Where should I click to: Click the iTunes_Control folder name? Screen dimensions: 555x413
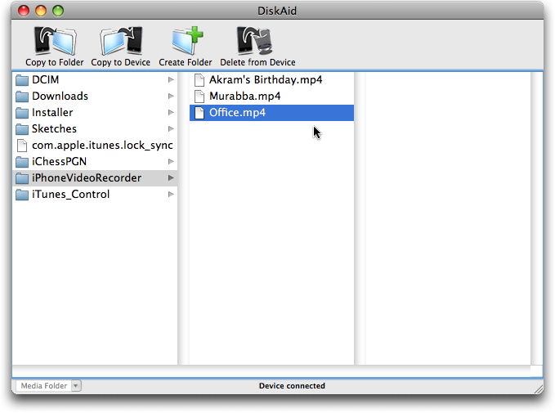coord(71,195)
